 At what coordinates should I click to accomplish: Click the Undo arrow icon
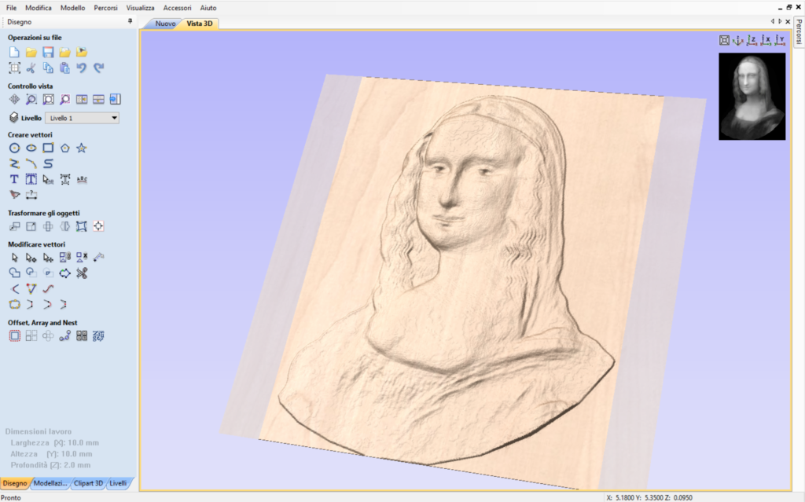pos(82,68)
